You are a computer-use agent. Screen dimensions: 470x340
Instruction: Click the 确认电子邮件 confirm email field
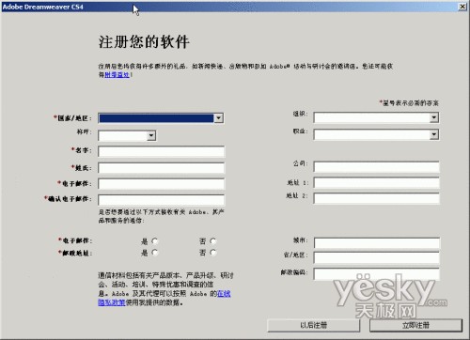[161, 200]
